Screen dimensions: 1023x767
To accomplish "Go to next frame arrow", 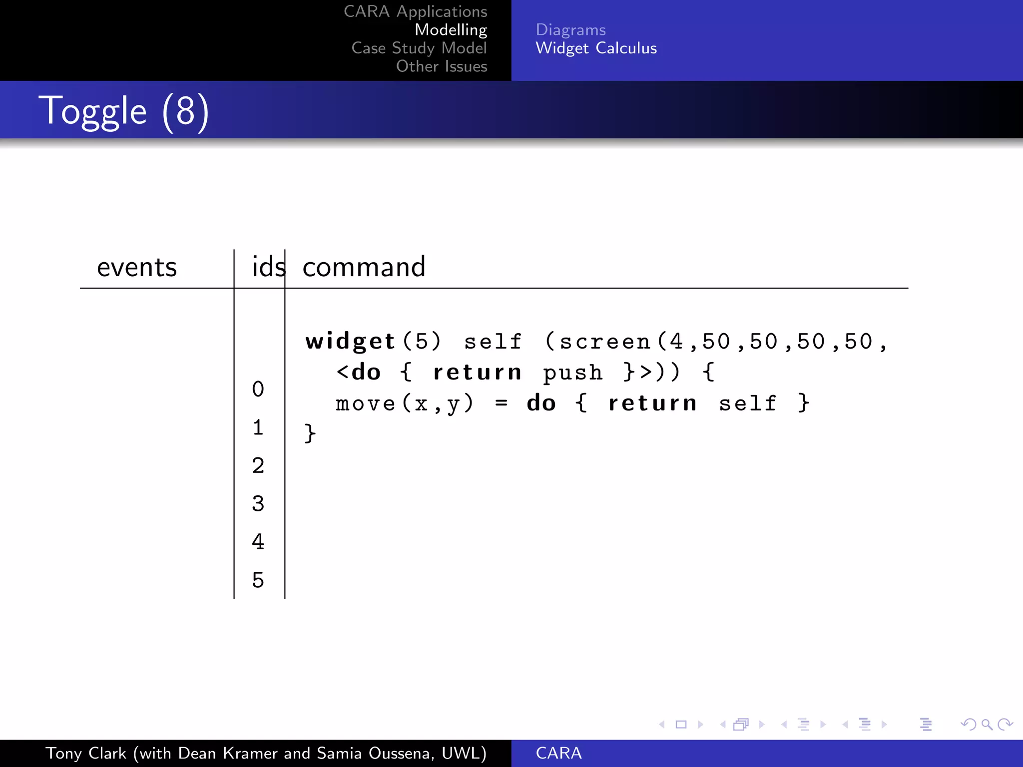I will click(x=762, y=724).
